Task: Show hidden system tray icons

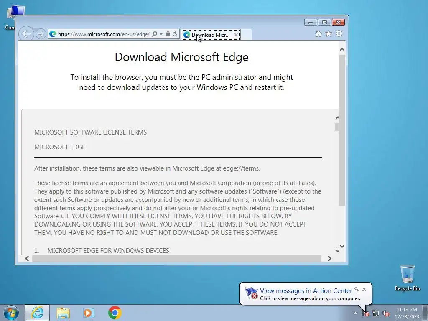Action: 355,313
